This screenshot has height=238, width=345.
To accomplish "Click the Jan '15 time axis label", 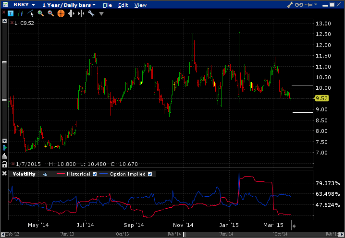I will (229, 225).
